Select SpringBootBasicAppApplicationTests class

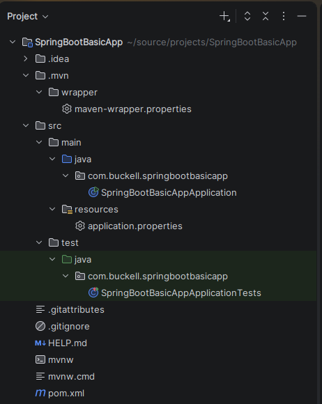tap(181, 293)
